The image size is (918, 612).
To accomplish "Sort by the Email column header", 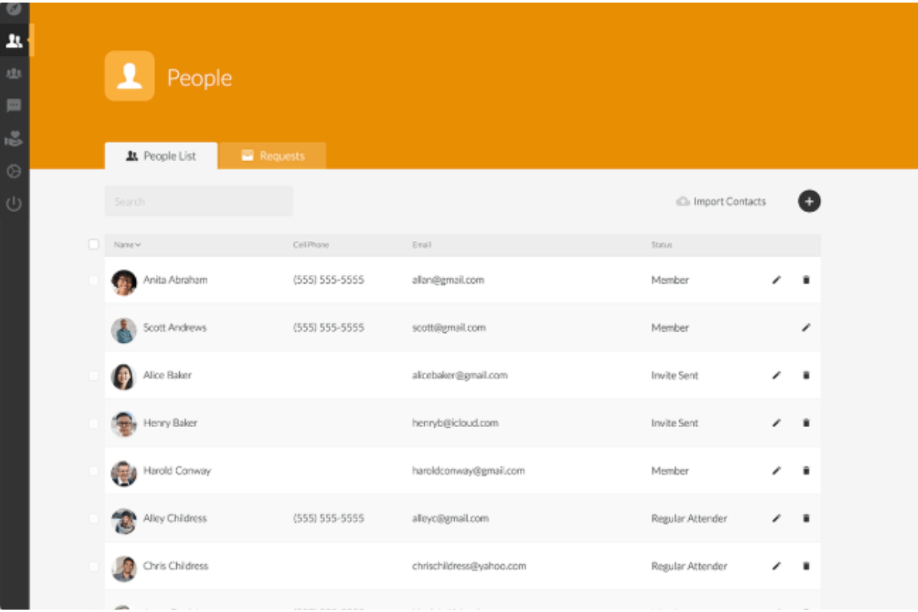I will coord(422,245).
